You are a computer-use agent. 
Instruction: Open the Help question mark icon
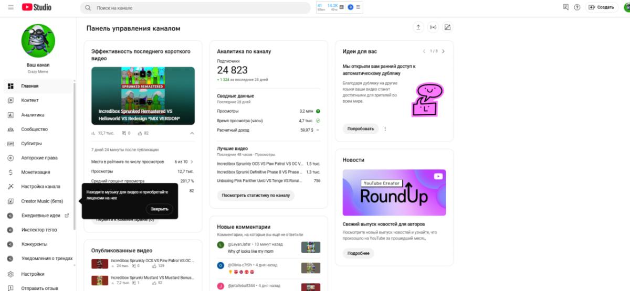tap(577, 7)
